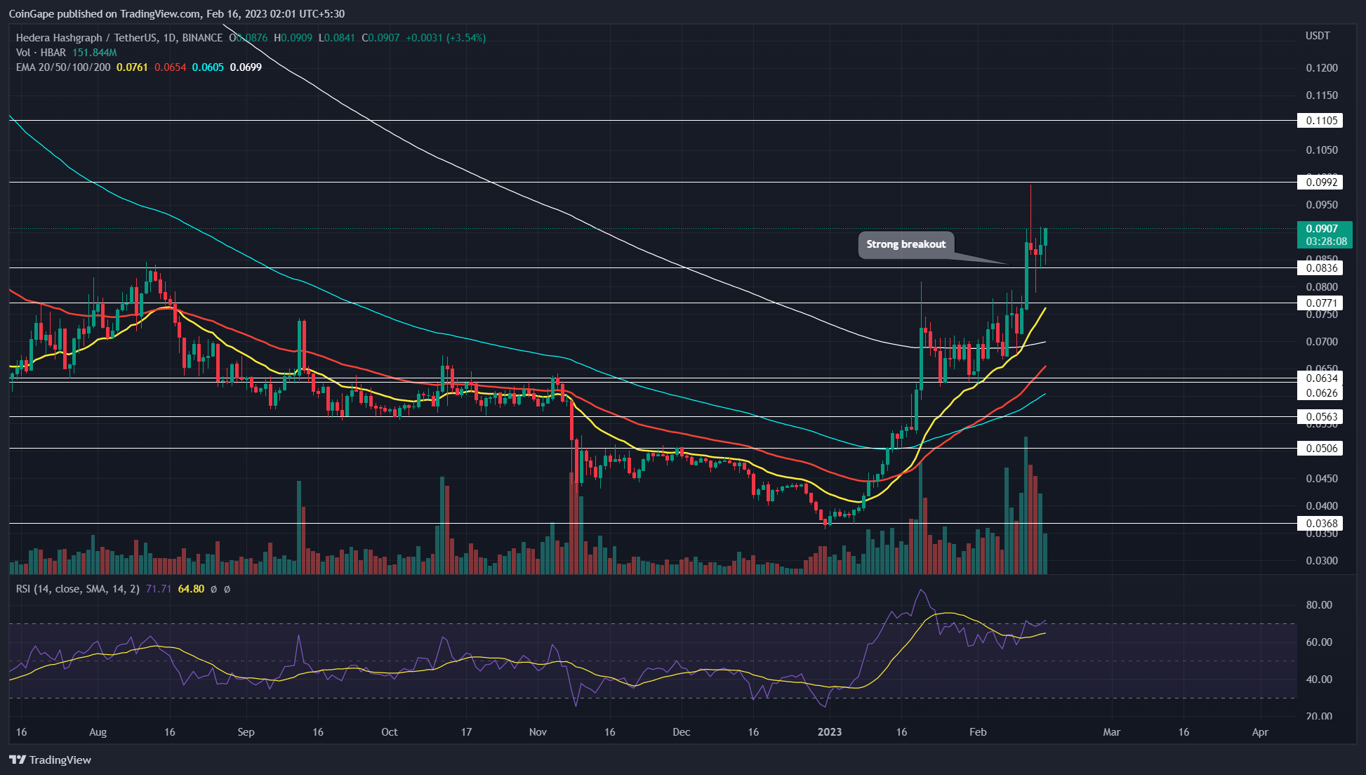Click the 0.0368 support price label
1366x775 pixels.
click(x=1320, y=523)
